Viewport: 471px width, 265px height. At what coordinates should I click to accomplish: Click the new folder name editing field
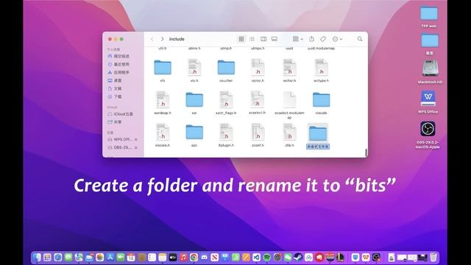coord(318,146)
